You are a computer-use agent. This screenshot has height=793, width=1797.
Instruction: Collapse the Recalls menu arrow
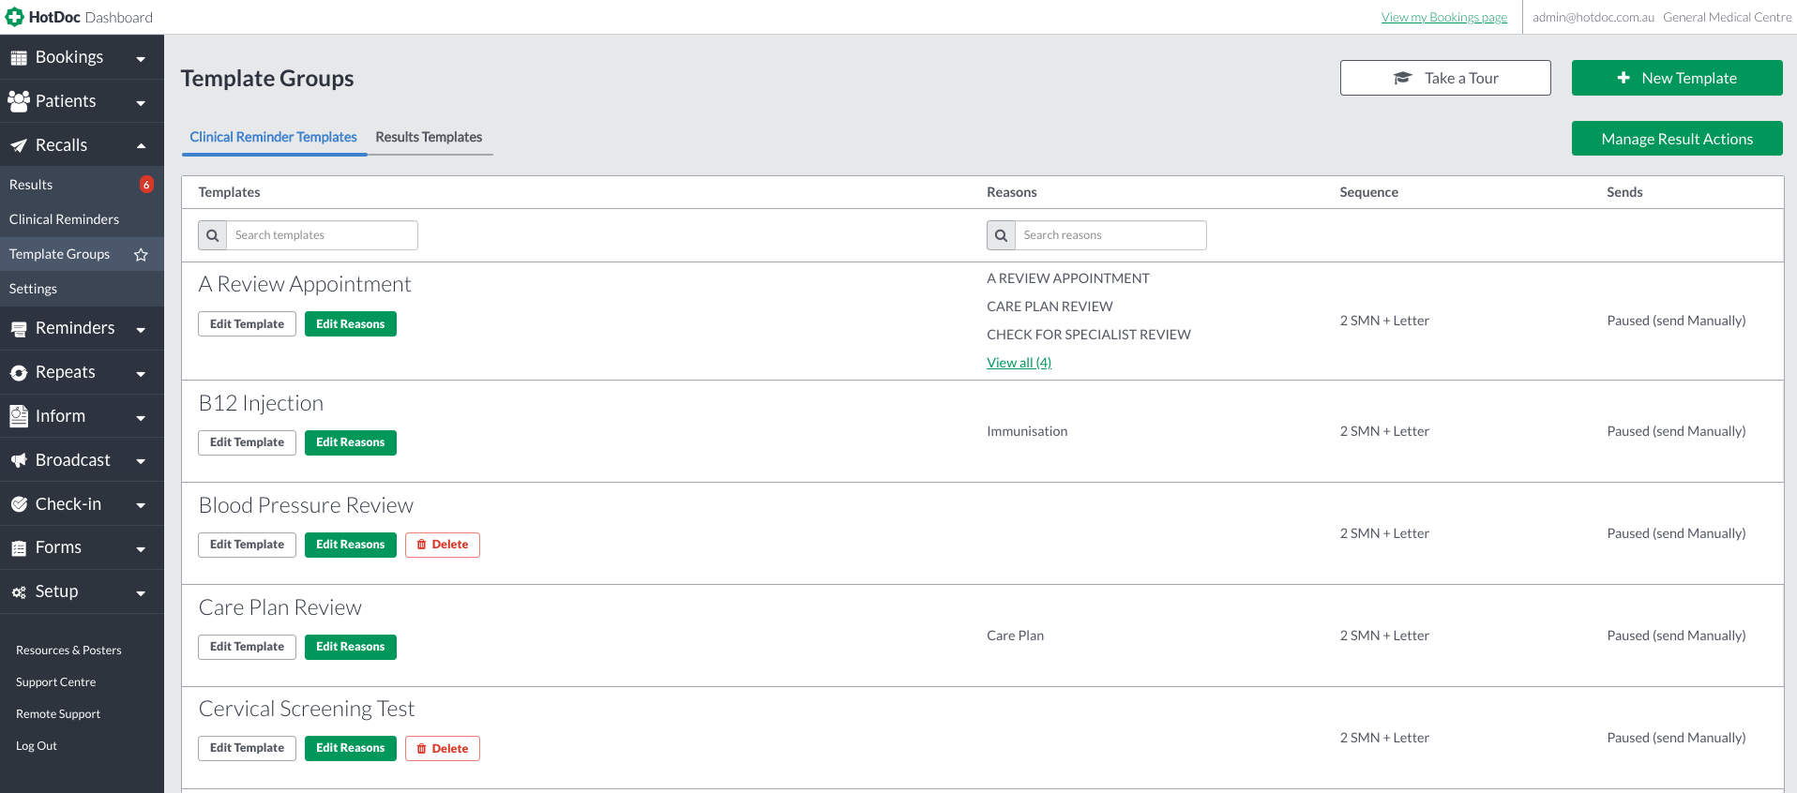tap(141, 145)
